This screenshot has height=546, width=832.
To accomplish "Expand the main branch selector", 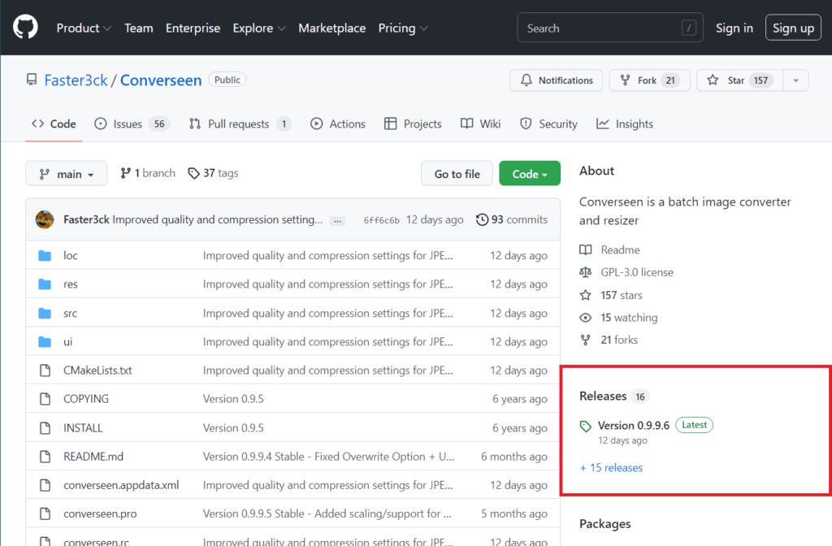I will [67, 174].
